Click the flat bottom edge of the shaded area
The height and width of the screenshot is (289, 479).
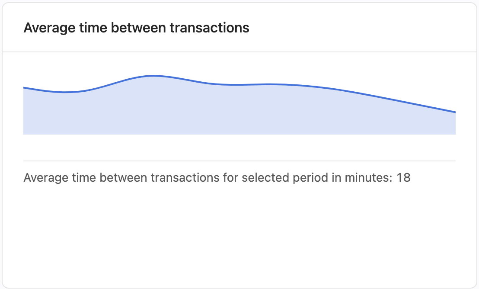click(239, 134)
